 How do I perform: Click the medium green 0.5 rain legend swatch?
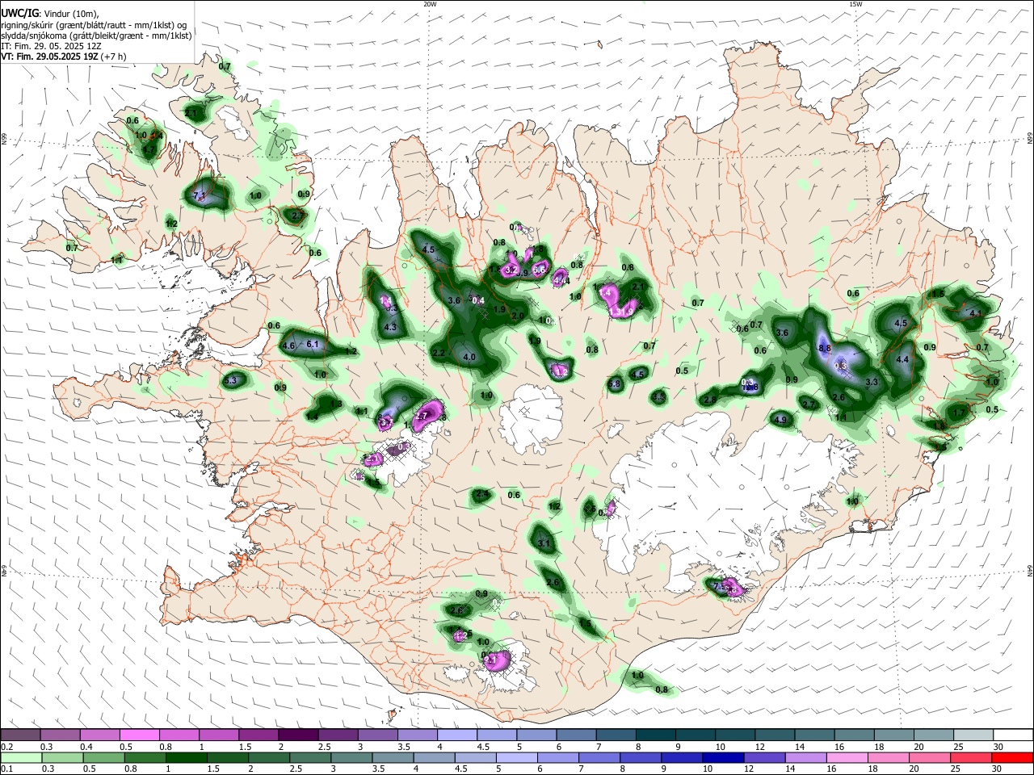click(104, 757)
